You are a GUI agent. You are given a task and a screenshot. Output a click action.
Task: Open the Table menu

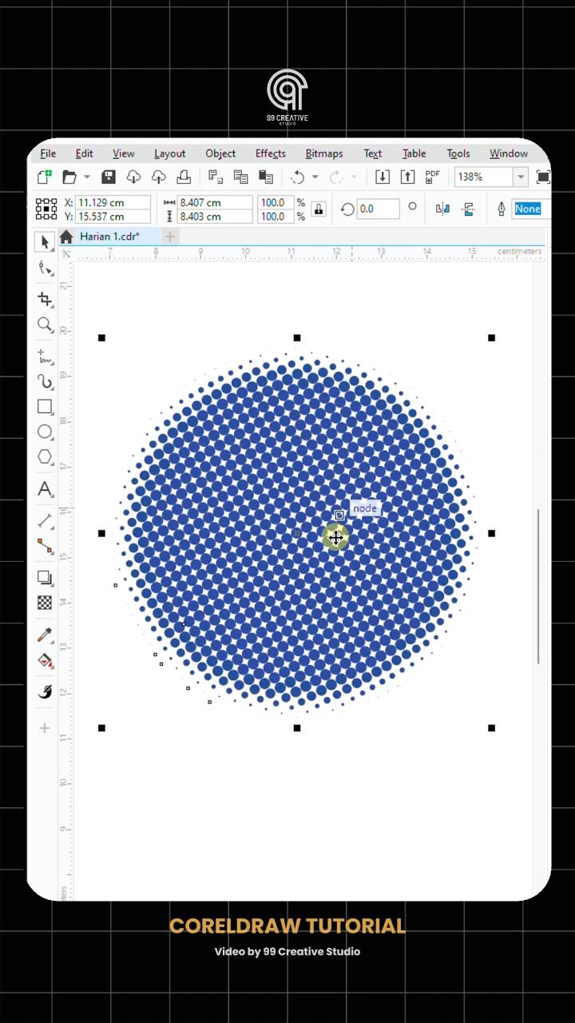(414, 153)
